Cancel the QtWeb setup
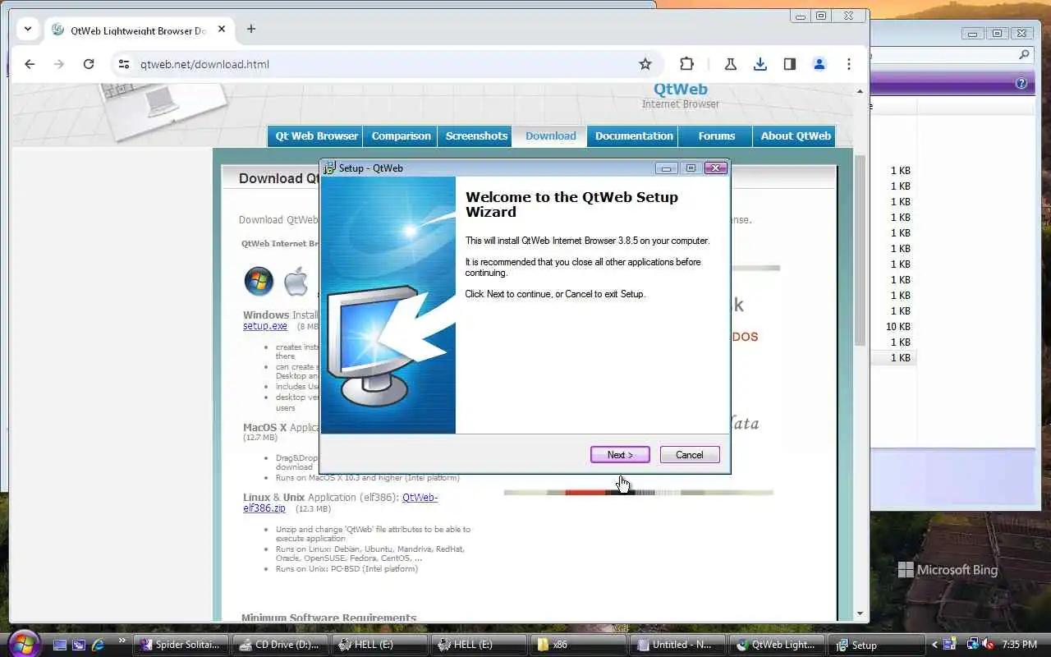 [x=690, y=455]
